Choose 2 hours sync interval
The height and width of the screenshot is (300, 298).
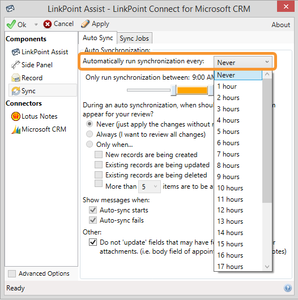tap(238, 98)
